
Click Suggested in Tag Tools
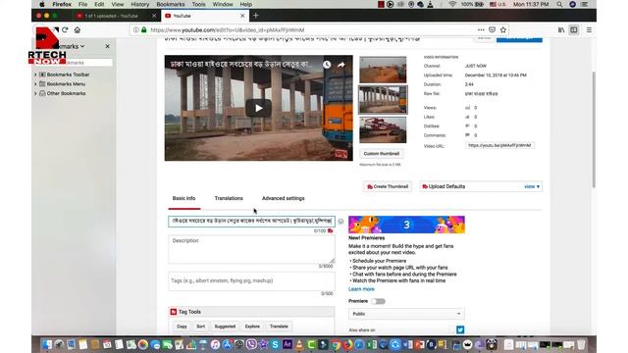tap(225, 327)
